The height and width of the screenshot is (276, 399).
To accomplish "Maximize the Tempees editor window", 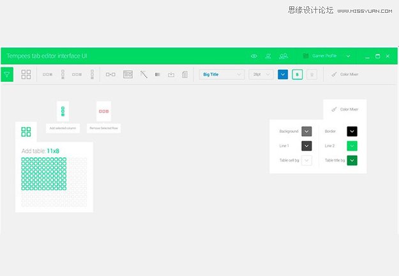I will point(378,56).
